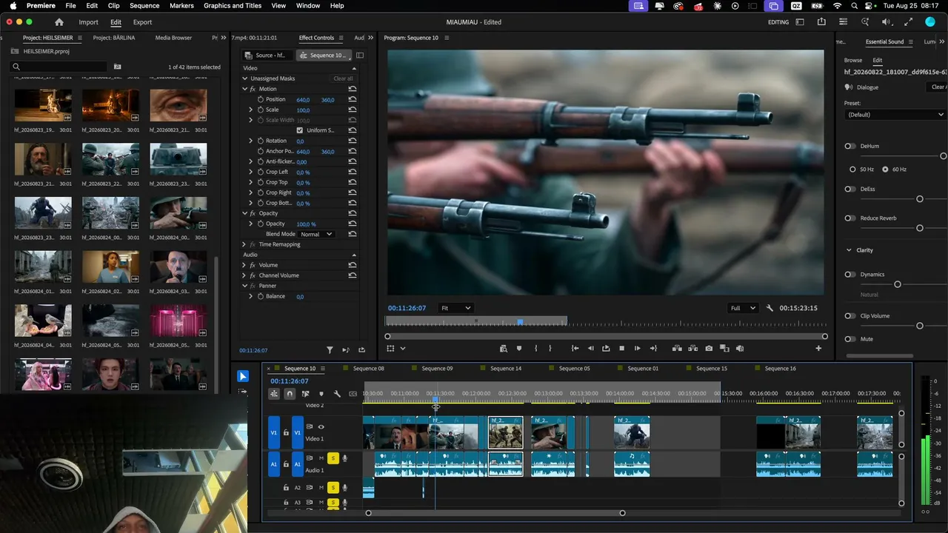
Task: Add a timeline marker with the marker icon
Action: [321, 394]
